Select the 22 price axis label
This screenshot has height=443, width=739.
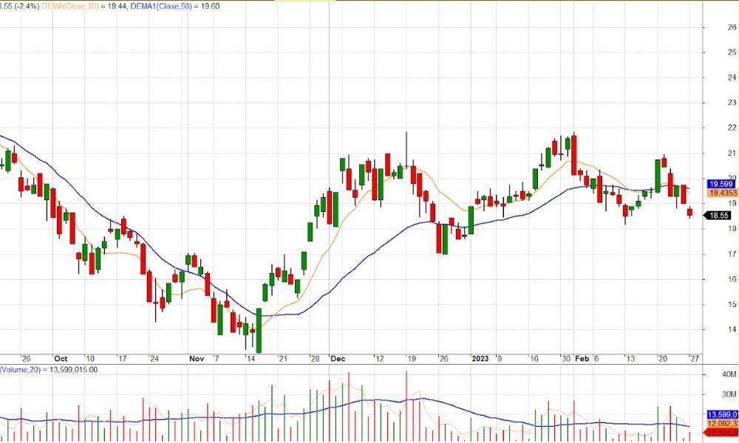pos(732,128)
